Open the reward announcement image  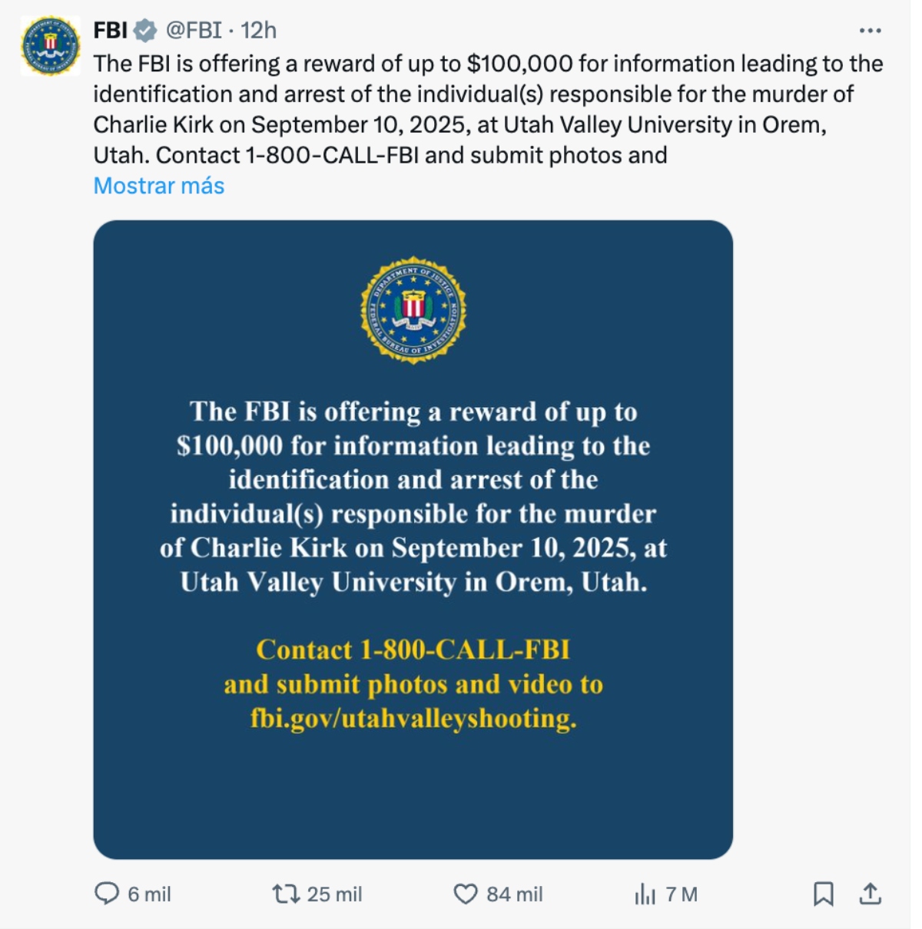click(413, 540)
